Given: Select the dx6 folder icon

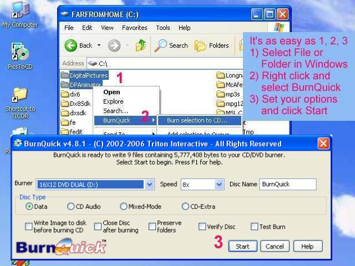Looking at the screenshot, I should pos(65,94).
